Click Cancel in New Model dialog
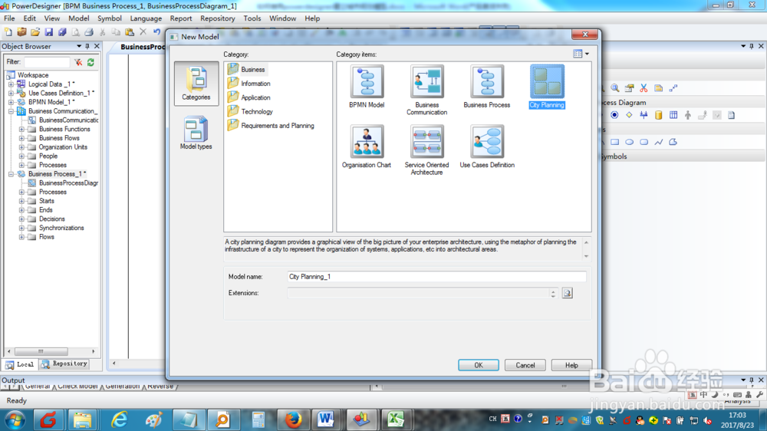Image resolution: width=767 pixels, height=431 pixels. tap(525, 365)
